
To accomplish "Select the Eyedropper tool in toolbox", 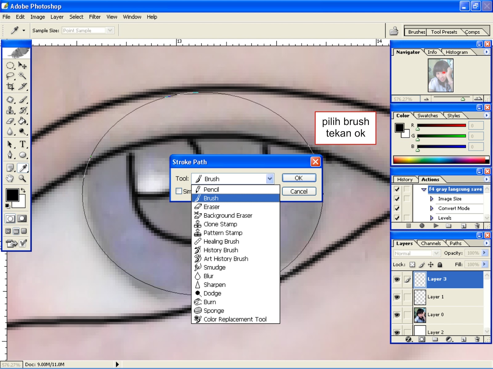I will 22,168.
